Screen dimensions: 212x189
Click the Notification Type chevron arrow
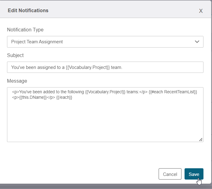(197, 42)
